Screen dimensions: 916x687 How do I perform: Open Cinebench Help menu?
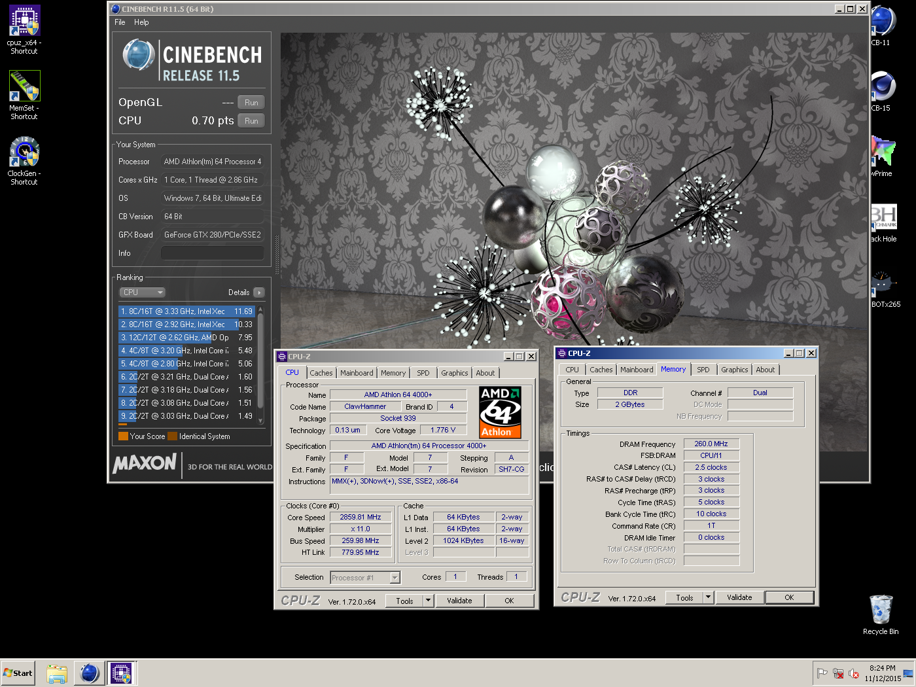point(141,22)
